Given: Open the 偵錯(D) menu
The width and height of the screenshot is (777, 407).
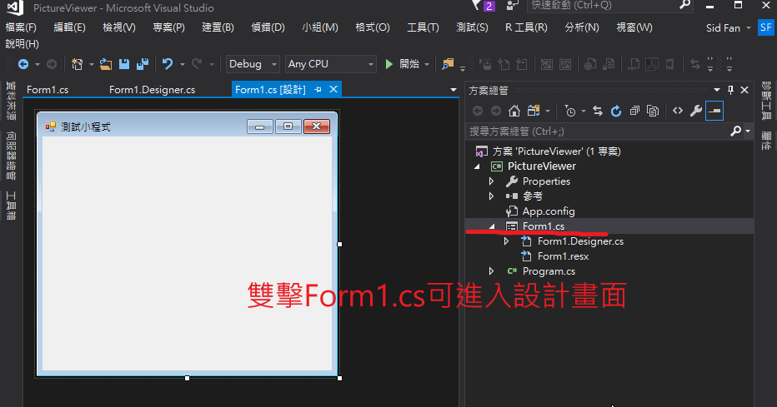Looking at the screenshot, I should click(x=268, y=27).
